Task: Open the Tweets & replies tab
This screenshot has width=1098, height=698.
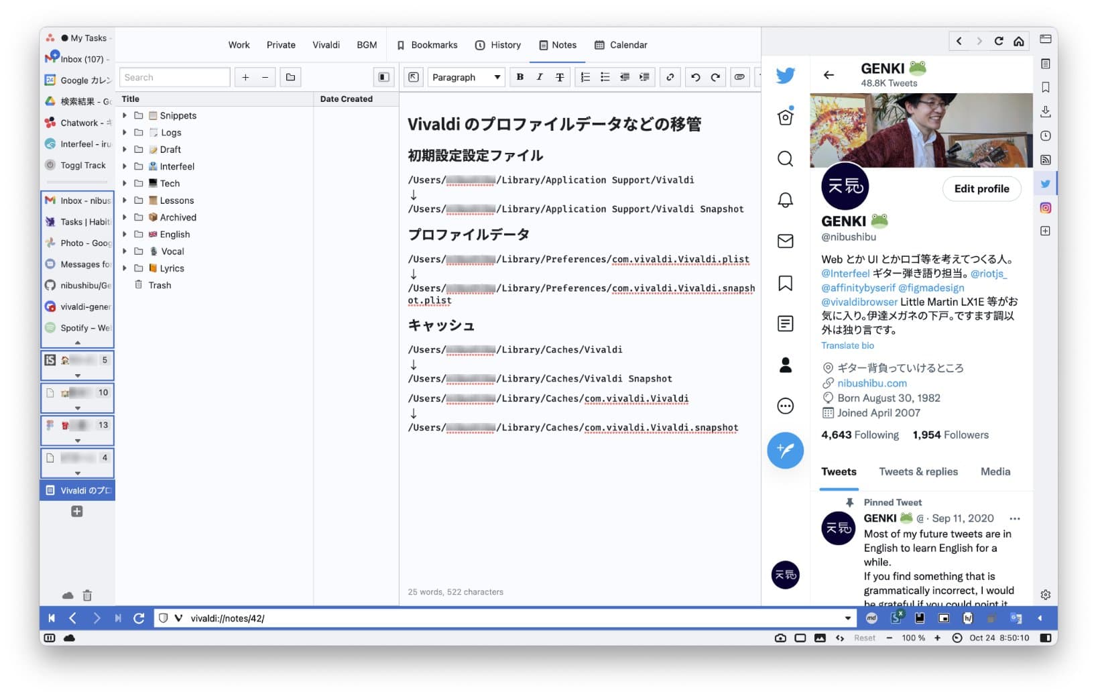Action: click(918, 471)
